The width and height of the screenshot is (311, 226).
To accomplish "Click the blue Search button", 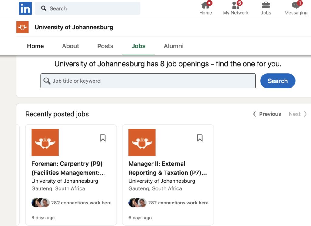I will pyautogui.click(x=277, y=81).
